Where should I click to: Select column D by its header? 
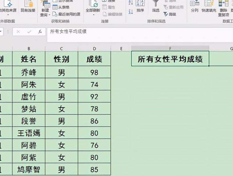tap(94, 49)
